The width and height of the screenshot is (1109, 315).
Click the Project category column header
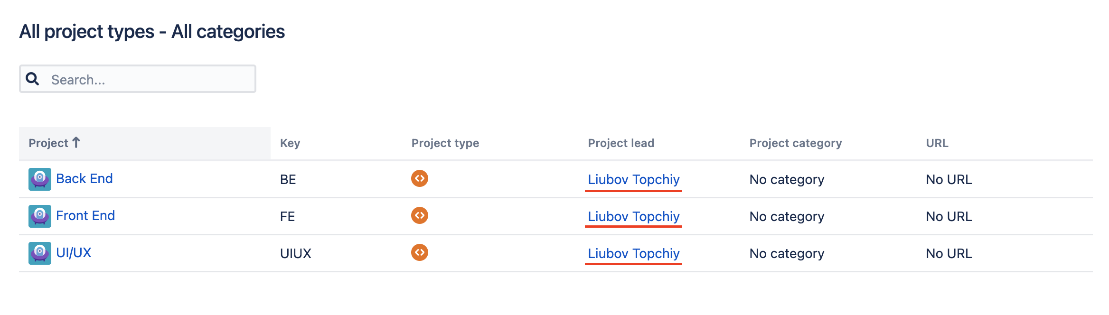(x=795, y=143)
